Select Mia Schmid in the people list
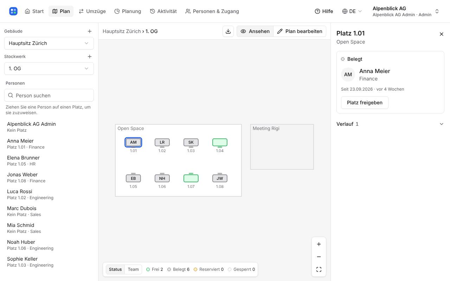 click(x=49, y=228)
